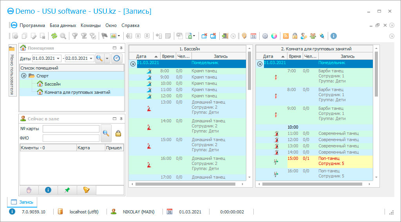Click the search magnifier button beside dates
Image resolution: width=401 pixels, height=222 pixels.
click(99, 59)
